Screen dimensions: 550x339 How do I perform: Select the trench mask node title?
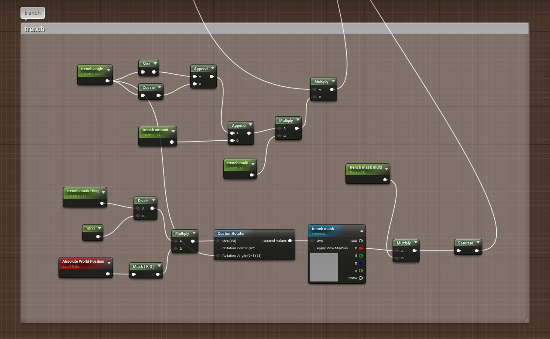click(323, 229)
